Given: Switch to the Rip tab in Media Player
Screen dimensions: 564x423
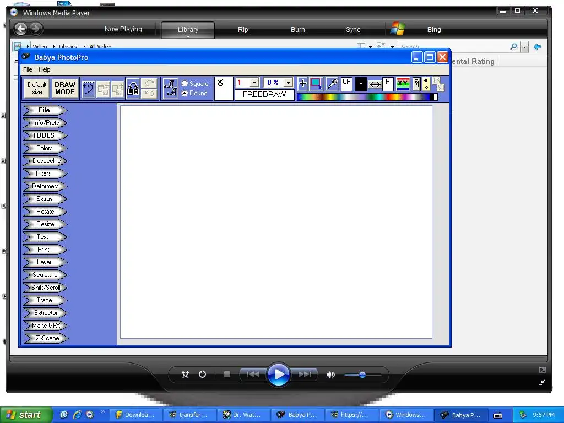Looking at the screenshot, I should [x=243, y=30].
